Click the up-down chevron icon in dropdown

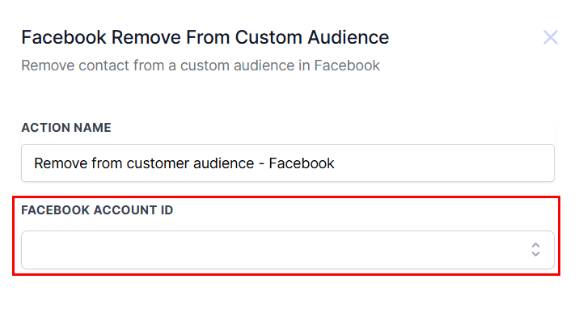(x=535, y=250)
